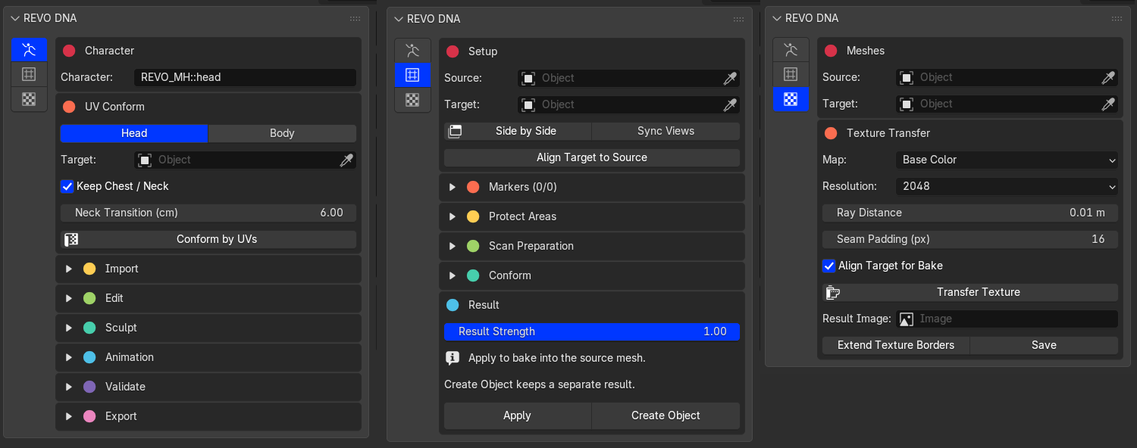Select checker texture tab icon in right panel
Image resolution: width=1137 pixels, height=448 pixels.
point(791,98)
